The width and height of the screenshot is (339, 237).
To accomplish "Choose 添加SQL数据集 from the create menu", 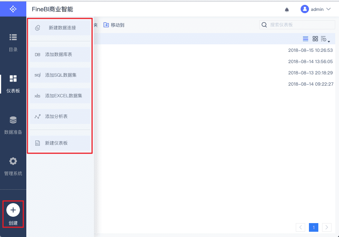I will pyautogui.click(x=60, y=75).
